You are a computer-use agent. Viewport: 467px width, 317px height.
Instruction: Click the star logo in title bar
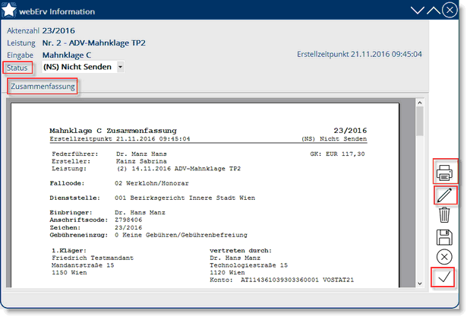12,11
